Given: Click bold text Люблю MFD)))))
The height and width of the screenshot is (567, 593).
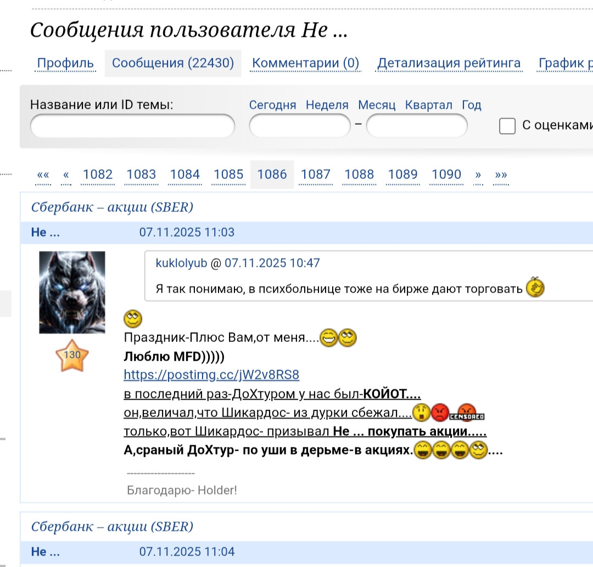Looking at the screenshot, I should pyautogui.click(x=174, y=356).
